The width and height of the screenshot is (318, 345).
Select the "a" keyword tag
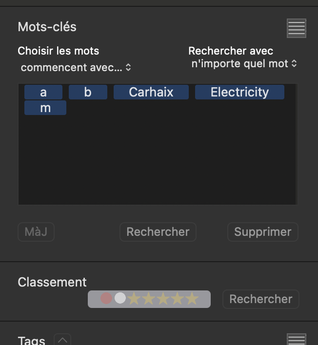43,92
